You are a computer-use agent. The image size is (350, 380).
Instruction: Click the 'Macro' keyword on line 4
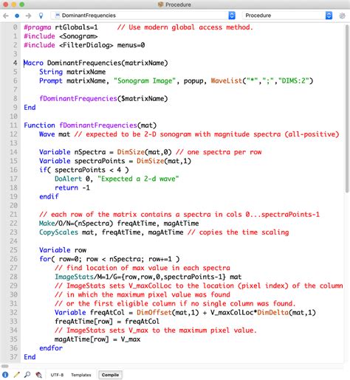(x=33, y=63)
